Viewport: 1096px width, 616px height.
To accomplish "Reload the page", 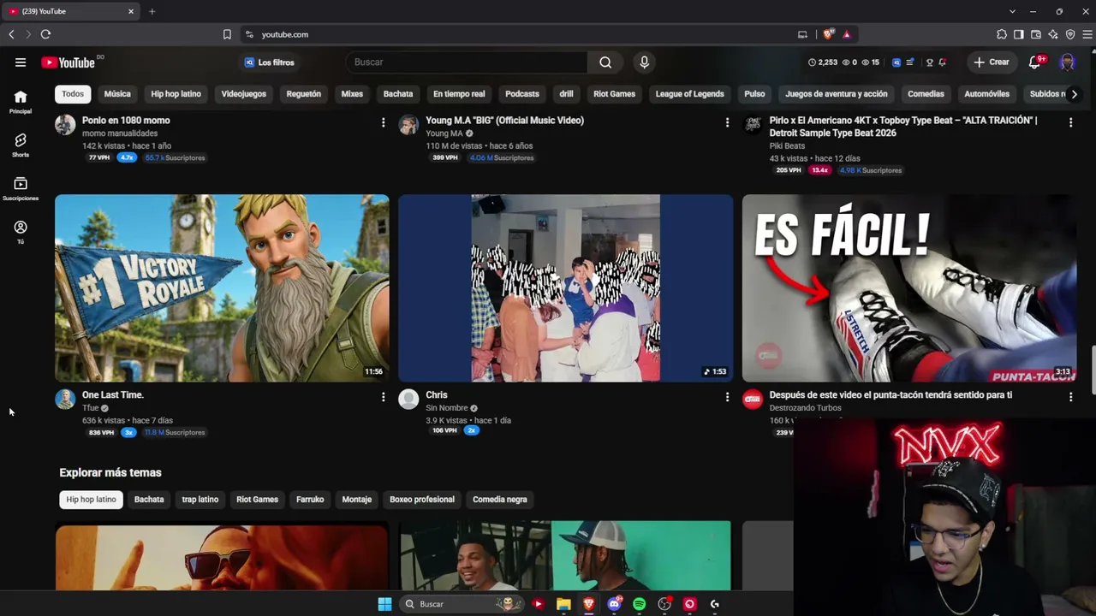I will [x=45, y=34].
